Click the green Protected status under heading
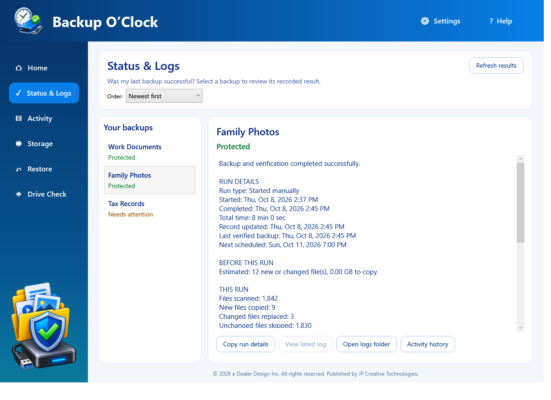Image resolution: width=551 pixels, height=400 pixels. (233, 147)
